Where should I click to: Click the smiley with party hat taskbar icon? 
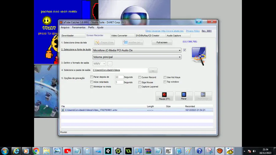coord(230,151)
